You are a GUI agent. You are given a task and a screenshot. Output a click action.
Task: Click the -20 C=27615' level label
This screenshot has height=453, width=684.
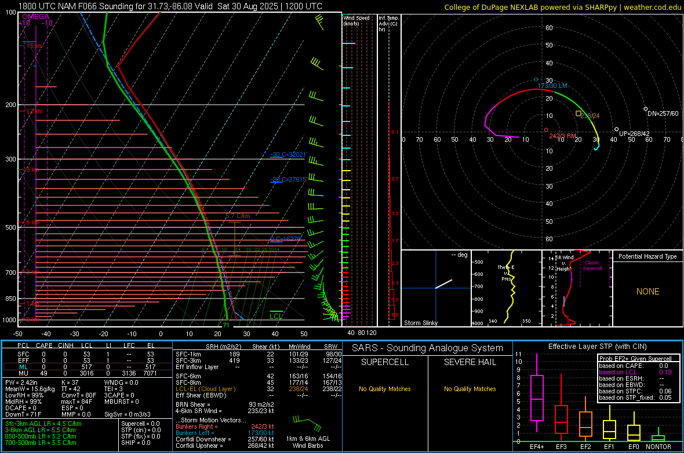coord(288,179)
